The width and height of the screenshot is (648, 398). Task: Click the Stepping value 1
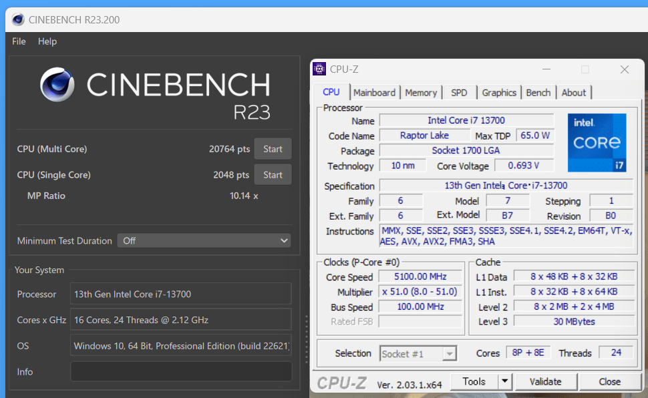611,201
